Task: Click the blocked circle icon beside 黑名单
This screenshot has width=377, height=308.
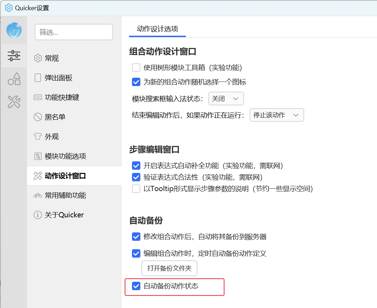Action: click(x=38, y=117)
